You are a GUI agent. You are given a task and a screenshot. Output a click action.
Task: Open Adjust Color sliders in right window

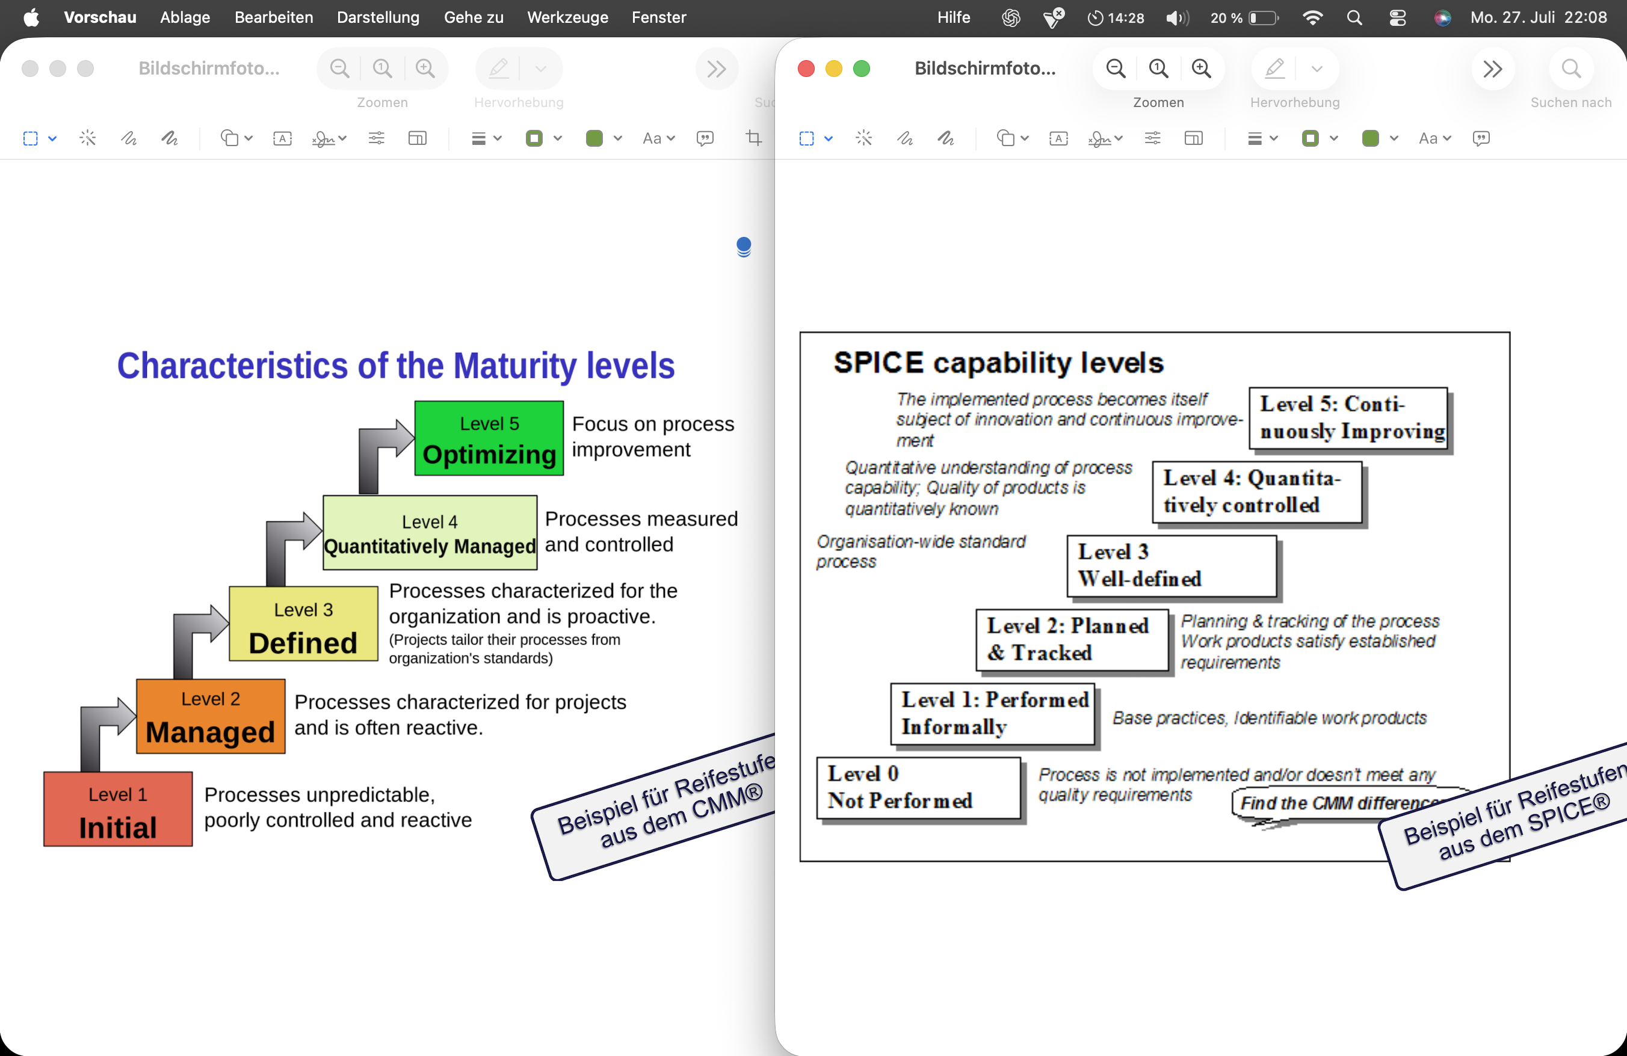[x=1153, y=139]
